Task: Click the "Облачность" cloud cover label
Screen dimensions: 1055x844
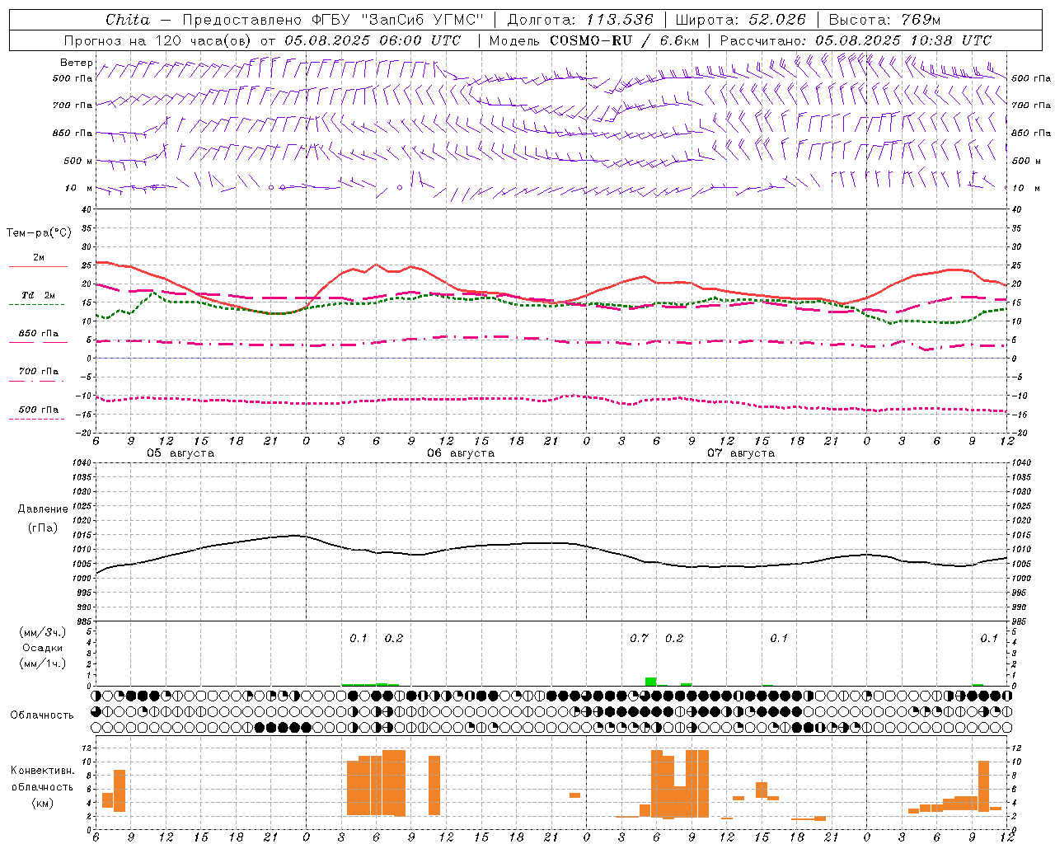Action: pyautogui.click(x=42, y=715)
